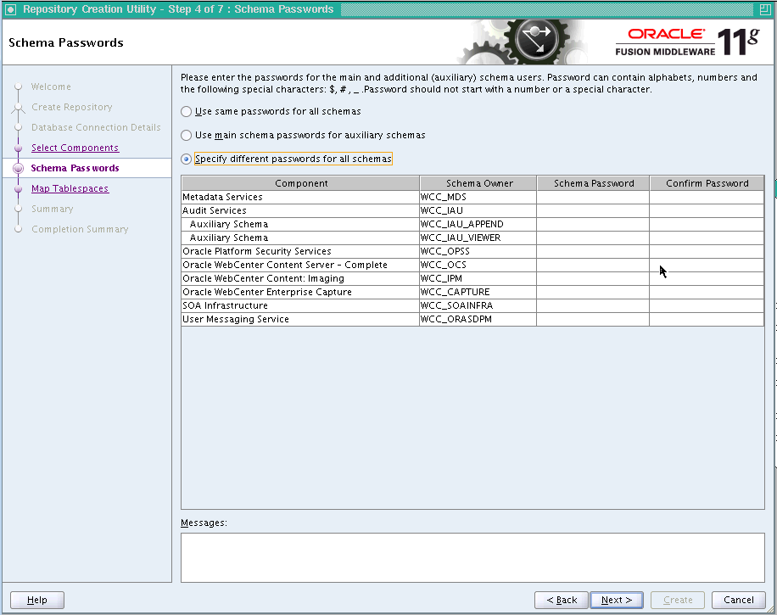This screenshot has width=777, height=615.
Task: Select the Schema Passwords step in sidebar
Action: point(75,168)
